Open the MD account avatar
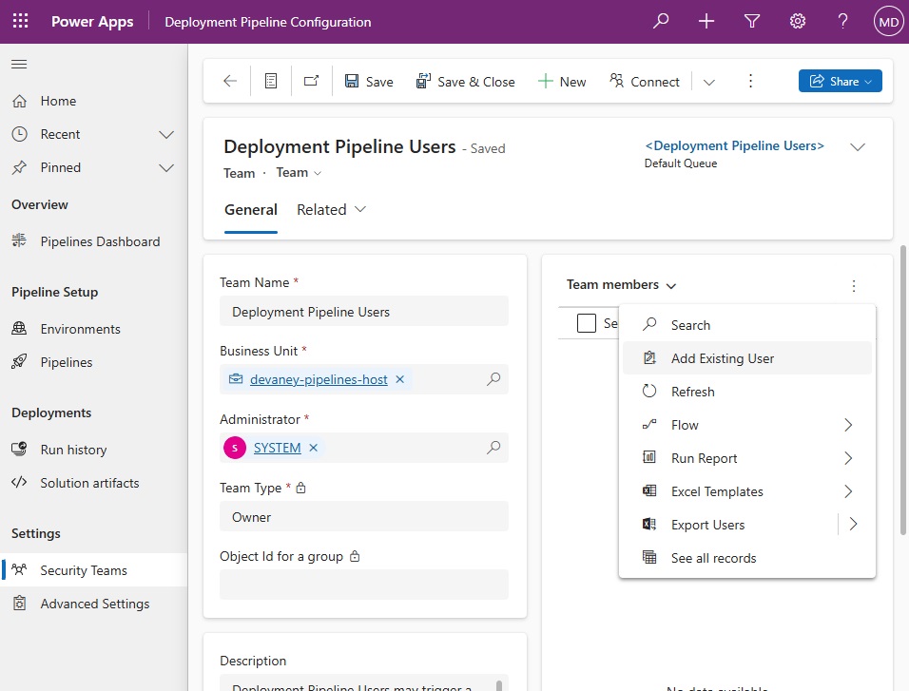The height and width of the screenshot is (691, 909). click(x=889, y=22)
